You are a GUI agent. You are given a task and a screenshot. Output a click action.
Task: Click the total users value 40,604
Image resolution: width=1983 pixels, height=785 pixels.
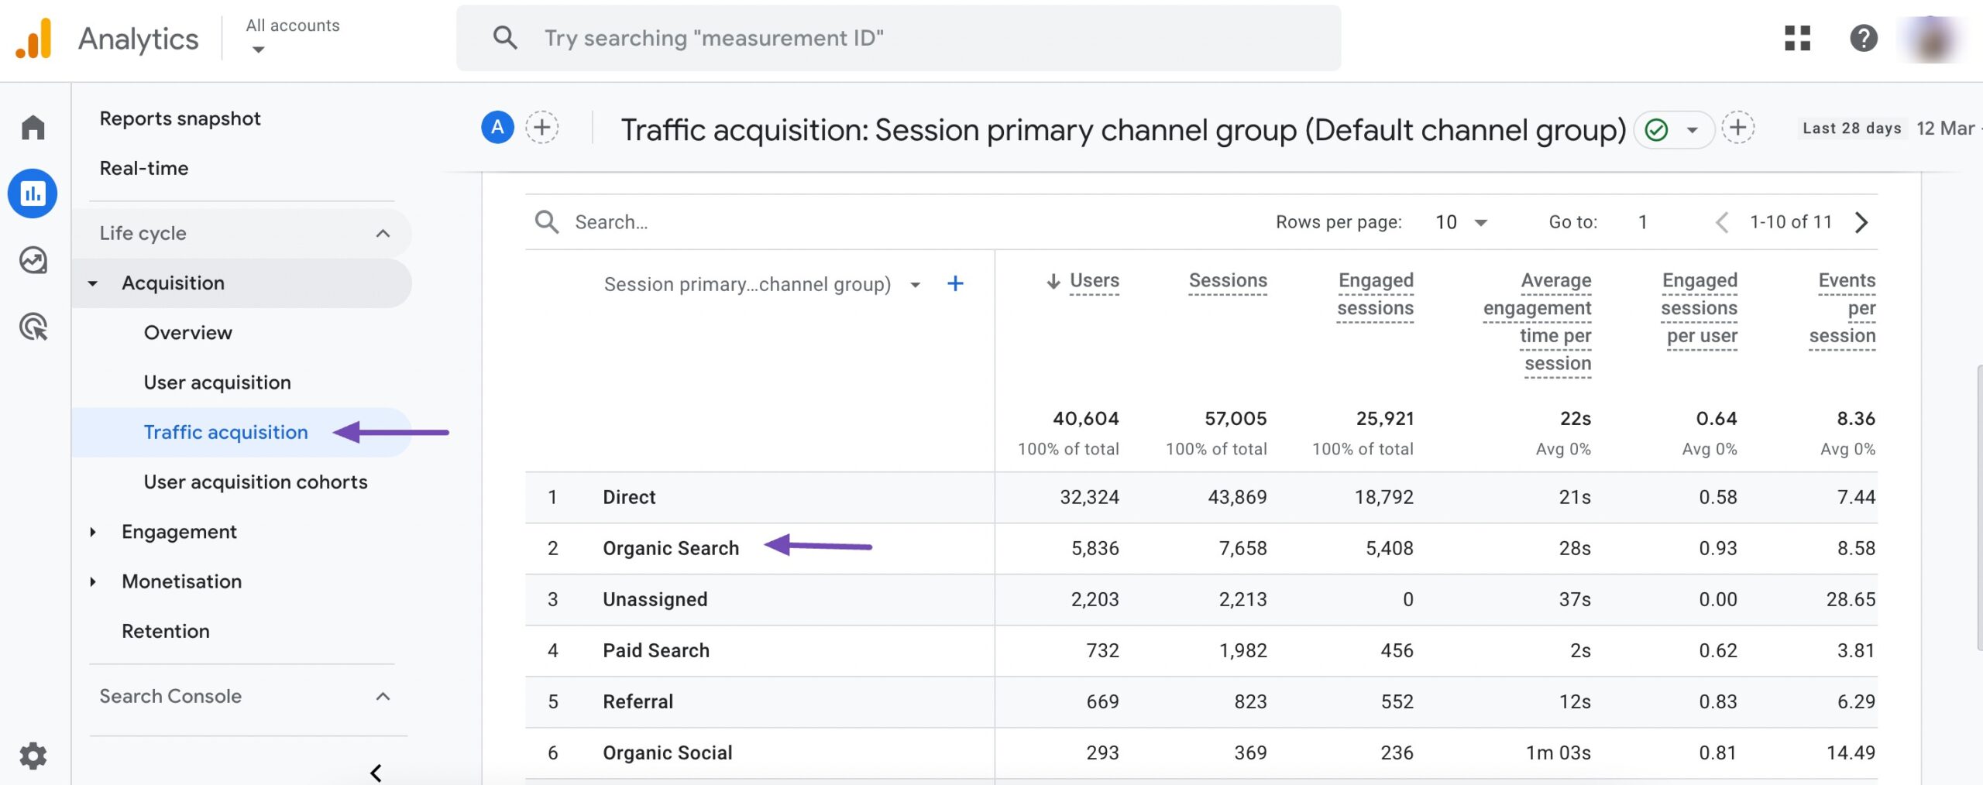1085,419
